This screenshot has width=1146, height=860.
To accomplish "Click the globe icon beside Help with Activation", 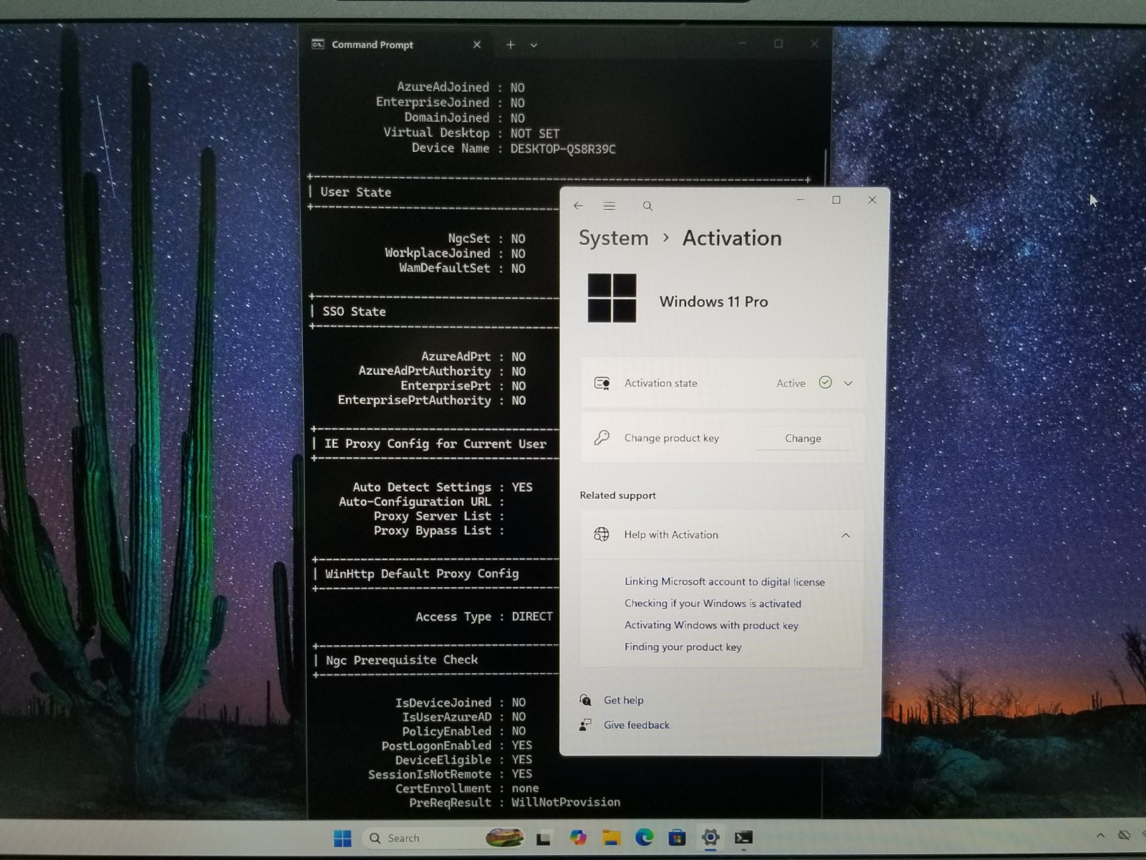I will pos(602,534).
